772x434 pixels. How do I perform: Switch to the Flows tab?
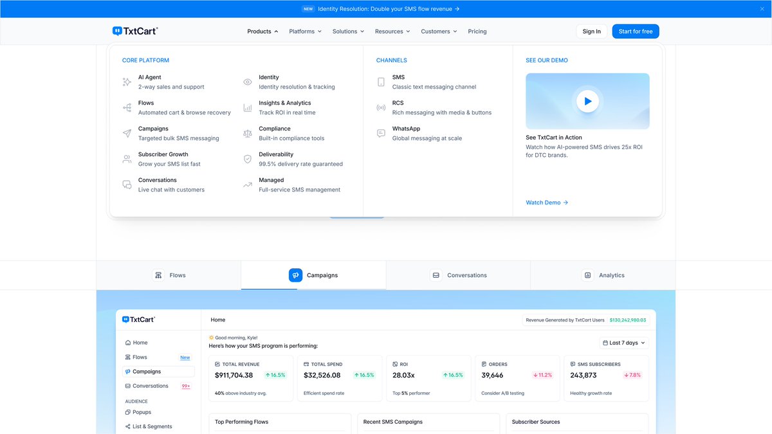tap(169, 275)
